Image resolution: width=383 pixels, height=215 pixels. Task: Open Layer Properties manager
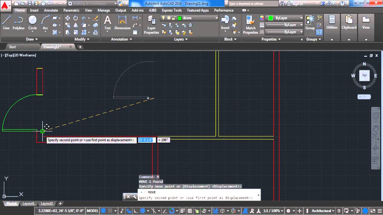(x=151, y=25)
